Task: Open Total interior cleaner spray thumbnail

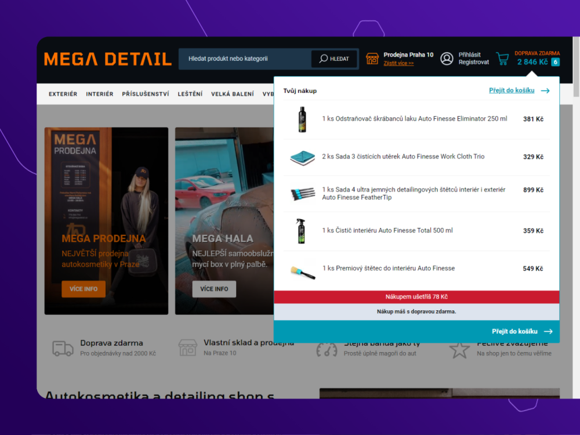Action: pyautogui.click(x=302, y=231)
